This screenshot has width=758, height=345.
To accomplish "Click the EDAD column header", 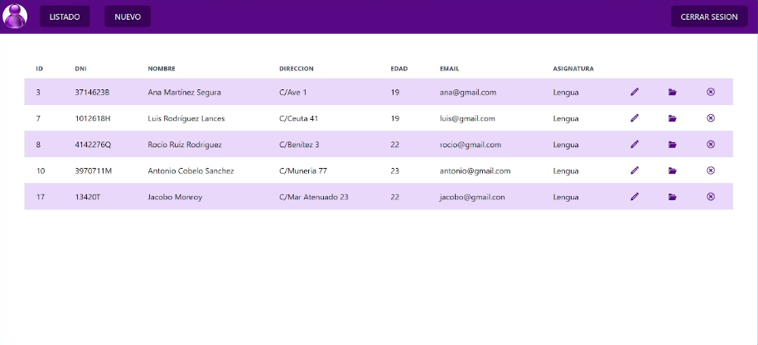I will pyautogui.click(x=399, y=69).
